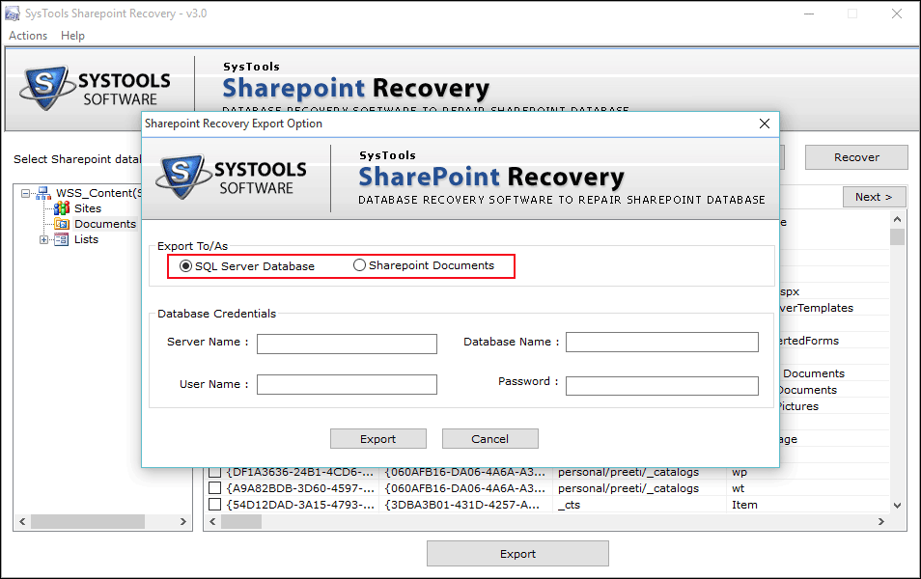Click the list panel horizontal scrollbar thumb
Viewport: 921px width, 579px height.
(240, 521)
